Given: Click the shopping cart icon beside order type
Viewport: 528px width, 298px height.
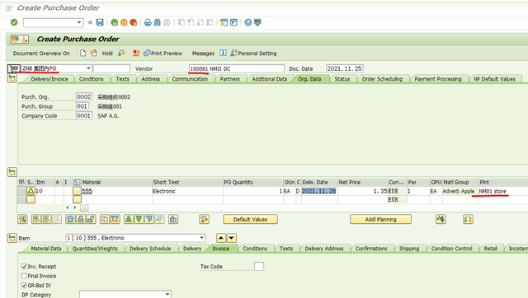Looking at the screenshot, I should (13, 68).
